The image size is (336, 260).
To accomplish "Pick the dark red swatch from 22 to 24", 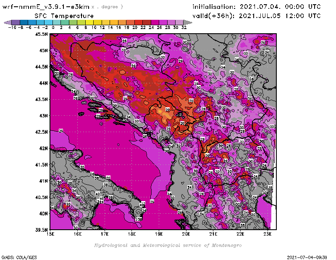I will point(147,22).
